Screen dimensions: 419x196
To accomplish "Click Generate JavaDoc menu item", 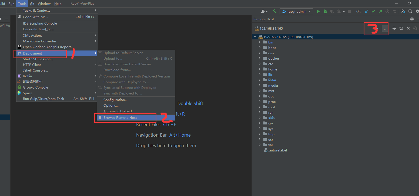I will 57,29.
